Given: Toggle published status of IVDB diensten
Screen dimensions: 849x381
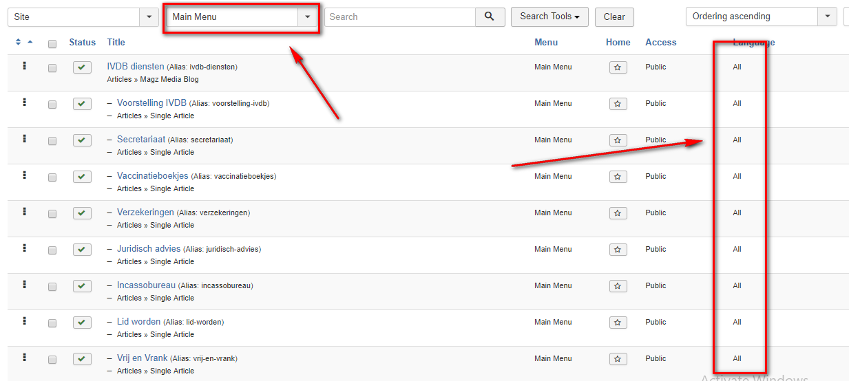Looking at the screenshot, I should coord(82,67).
